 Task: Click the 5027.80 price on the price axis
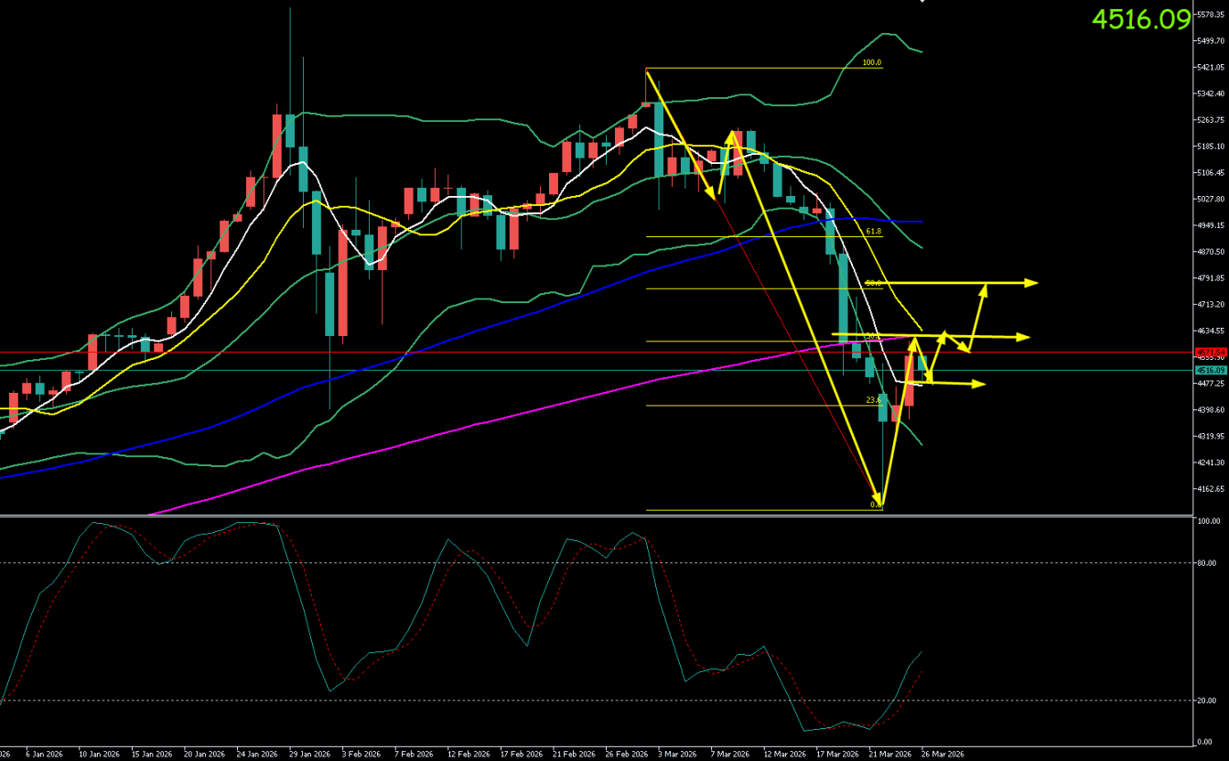1212,199
